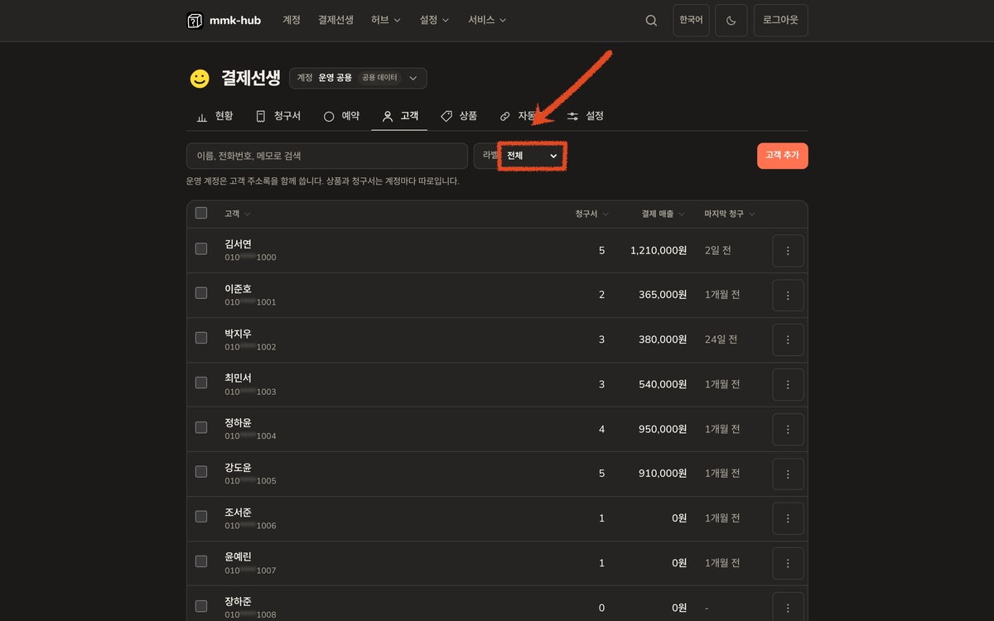Image resolution: width=994 pixels, height=621 pixels.
Task: Sort by the 결제 매출 column header
Action: click(663, 214)
